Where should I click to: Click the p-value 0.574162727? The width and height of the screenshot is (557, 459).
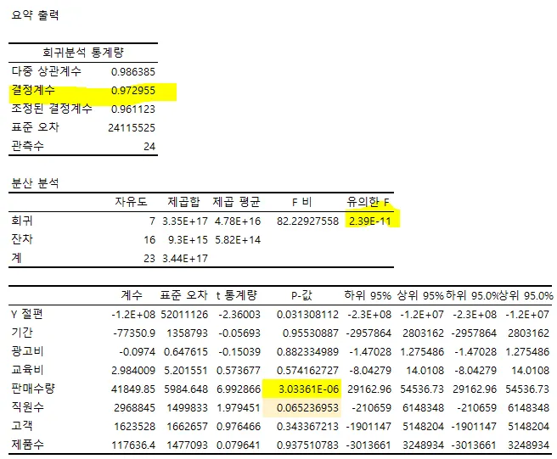[308, 370]
